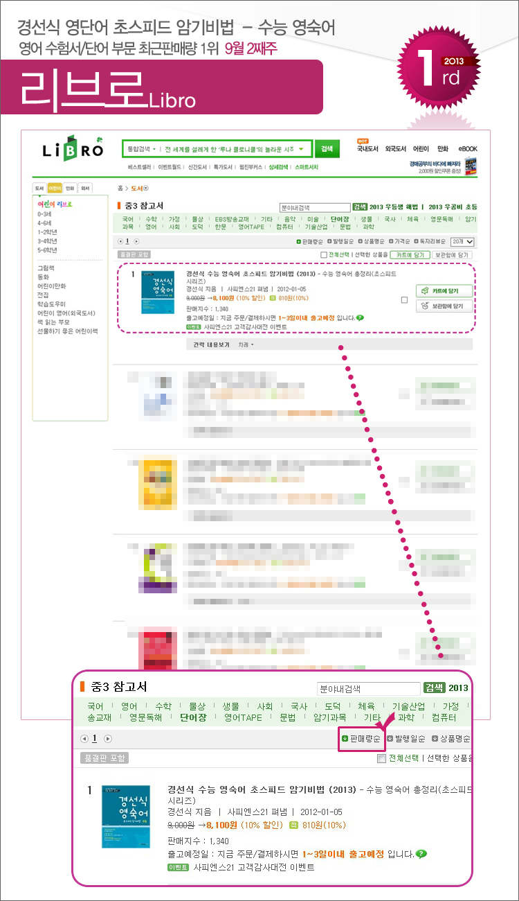
Task: Check the 전체선택 box in the enlarged inset
Action: 381,758
